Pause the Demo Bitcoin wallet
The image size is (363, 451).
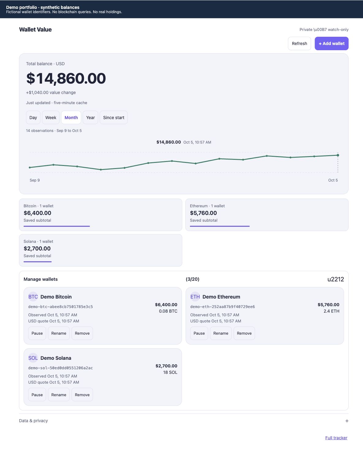37,333
